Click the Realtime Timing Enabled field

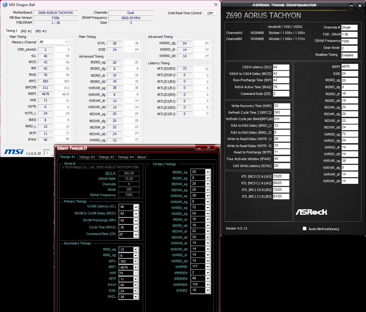click(x=349, y=55)
